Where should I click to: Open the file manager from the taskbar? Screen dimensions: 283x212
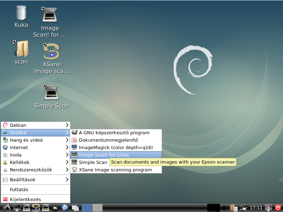tap(55, 208)
